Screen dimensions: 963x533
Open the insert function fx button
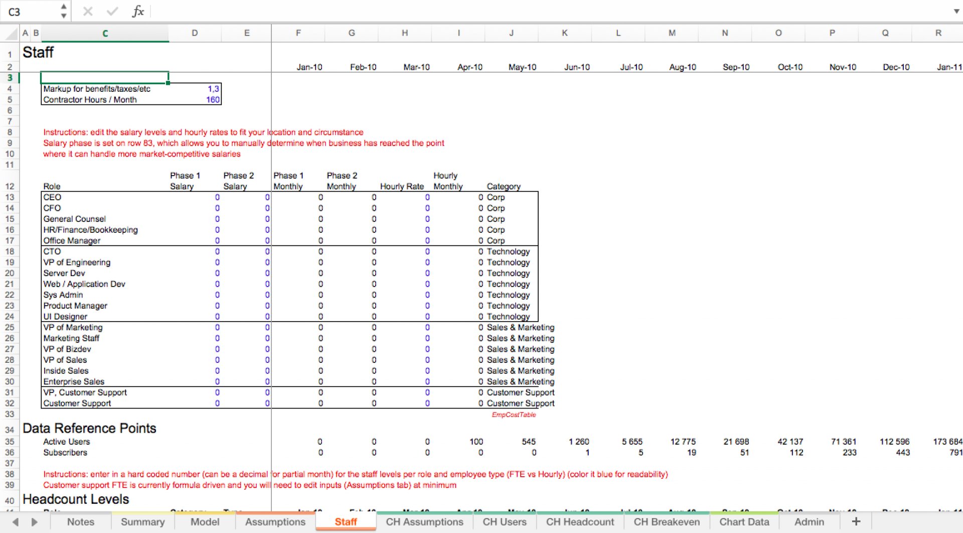pos(138,11)
